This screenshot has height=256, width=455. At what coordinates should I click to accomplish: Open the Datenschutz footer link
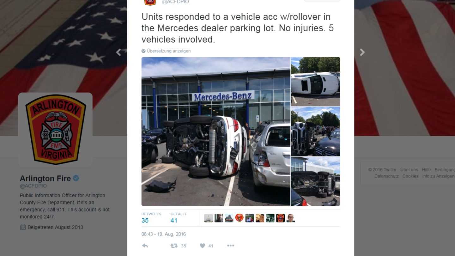point(386,176)
